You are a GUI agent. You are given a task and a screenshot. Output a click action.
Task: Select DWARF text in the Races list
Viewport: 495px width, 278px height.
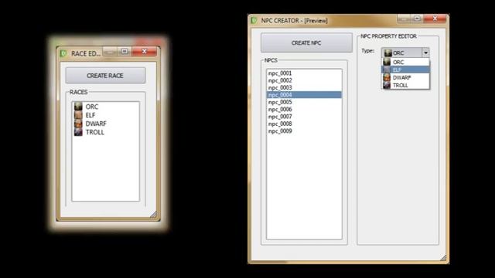click(96, 124)
